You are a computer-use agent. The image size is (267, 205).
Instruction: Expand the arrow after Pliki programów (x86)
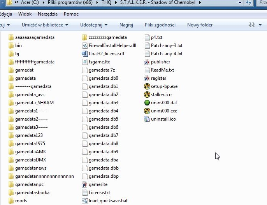(97, 3)
